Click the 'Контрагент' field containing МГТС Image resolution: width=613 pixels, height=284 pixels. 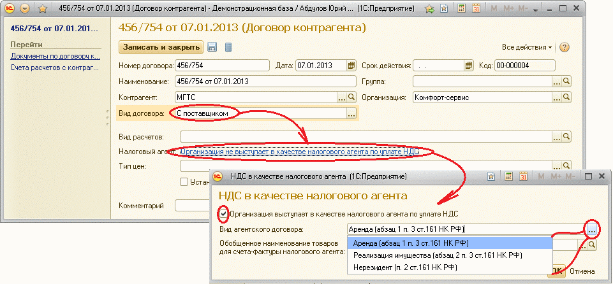coord(256,97)
